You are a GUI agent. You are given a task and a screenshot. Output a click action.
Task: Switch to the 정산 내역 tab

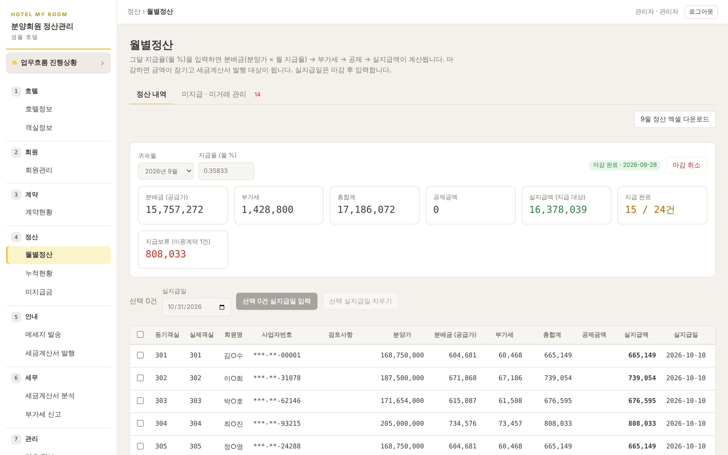151,95
